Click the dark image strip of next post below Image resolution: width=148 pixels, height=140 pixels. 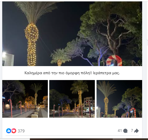coord(89,139)
